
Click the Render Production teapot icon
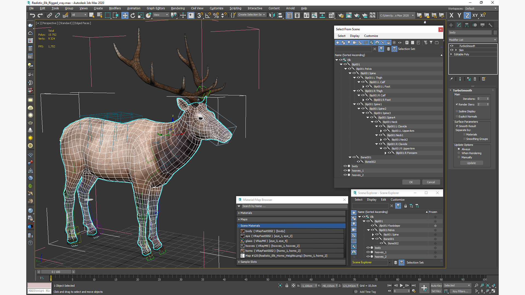pos(357,15)
